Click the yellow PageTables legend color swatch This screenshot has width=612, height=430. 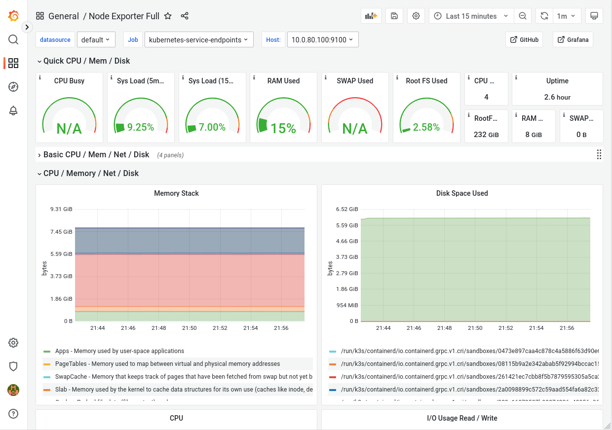point(47,364)
